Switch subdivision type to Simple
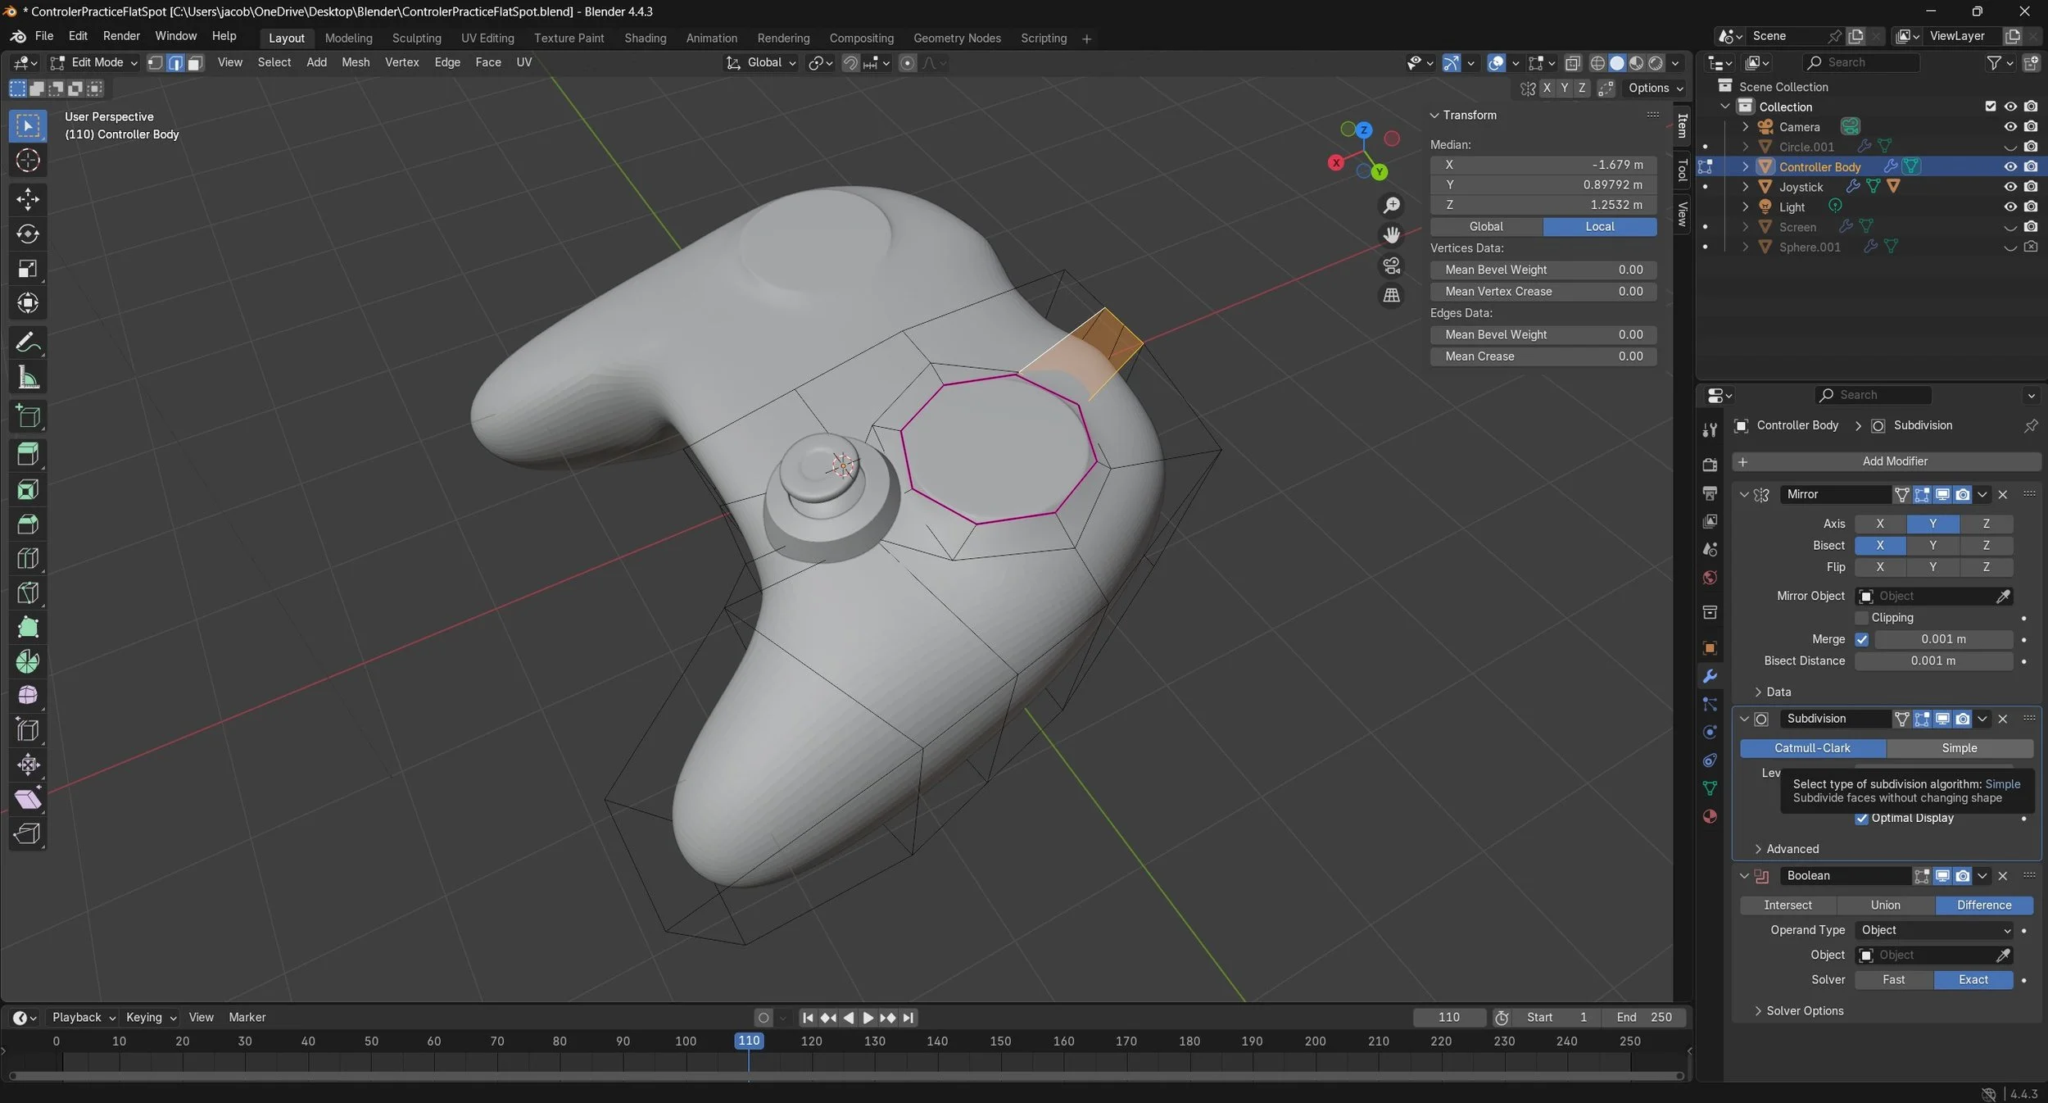This screenshot has width=2048, height=1103. 1959,748
